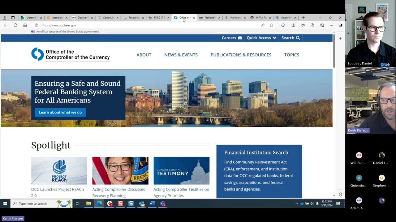The height and width of the screenshot is (222, 396).
Task: Open Microsoft Teams from the taskbar
Action: click(163, 203)
